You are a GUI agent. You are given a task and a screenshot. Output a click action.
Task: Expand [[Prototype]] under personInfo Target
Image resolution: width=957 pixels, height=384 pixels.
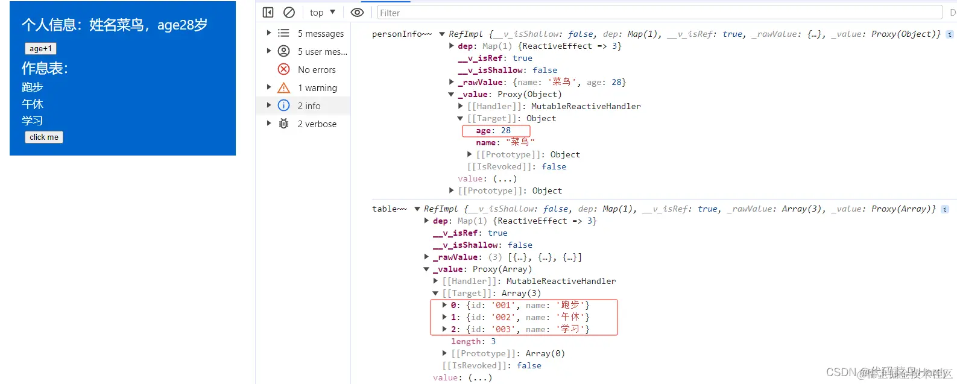click(470, 154)
